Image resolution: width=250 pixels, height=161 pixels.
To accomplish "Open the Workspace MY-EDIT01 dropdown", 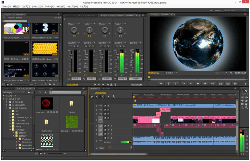I will [235, 10].
